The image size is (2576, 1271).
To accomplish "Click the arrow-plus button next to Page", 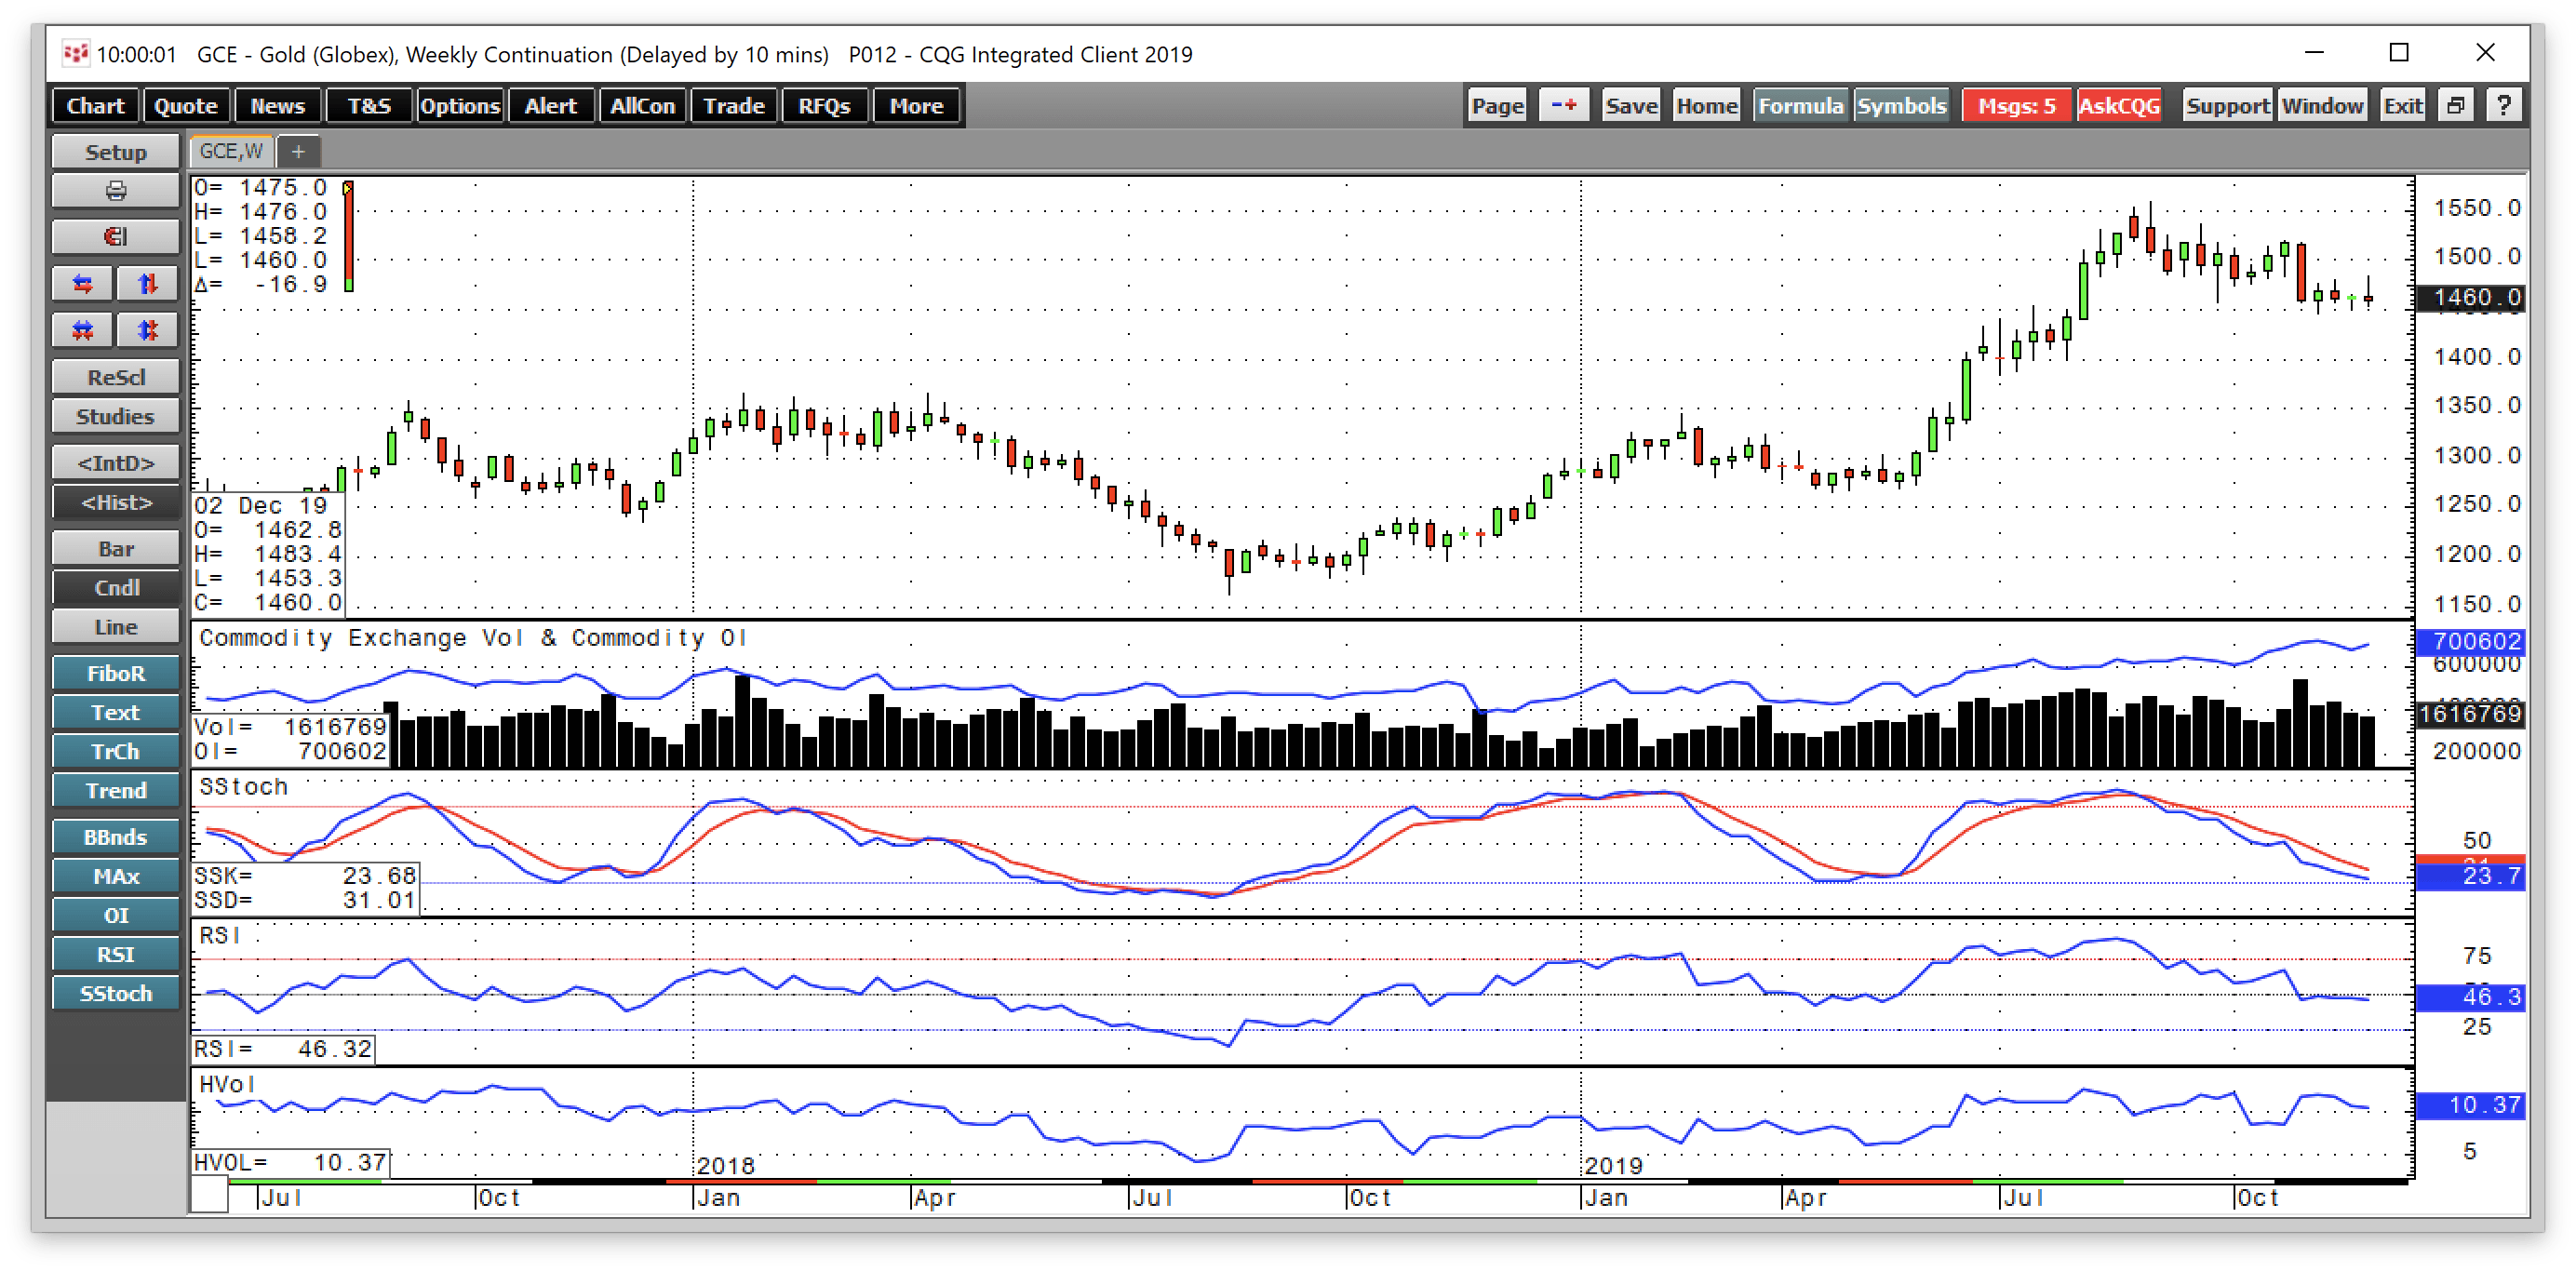I will pyautogui.click(x=1565, y=106).
